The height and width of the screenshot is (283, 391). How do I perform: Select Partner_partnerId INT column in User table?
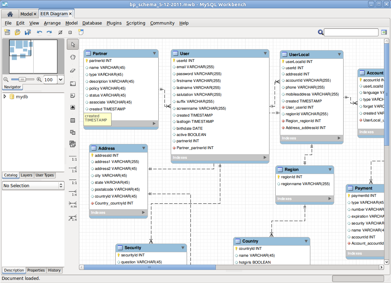(x=195, y=148)
